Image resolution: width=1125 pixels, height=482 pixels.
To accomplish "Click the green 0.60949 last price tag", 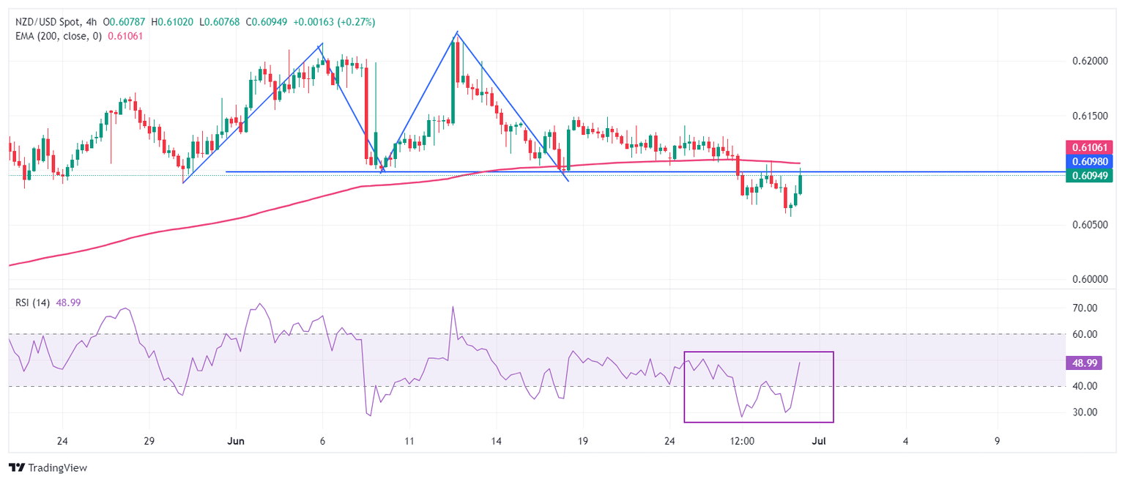I will 1088,175.
